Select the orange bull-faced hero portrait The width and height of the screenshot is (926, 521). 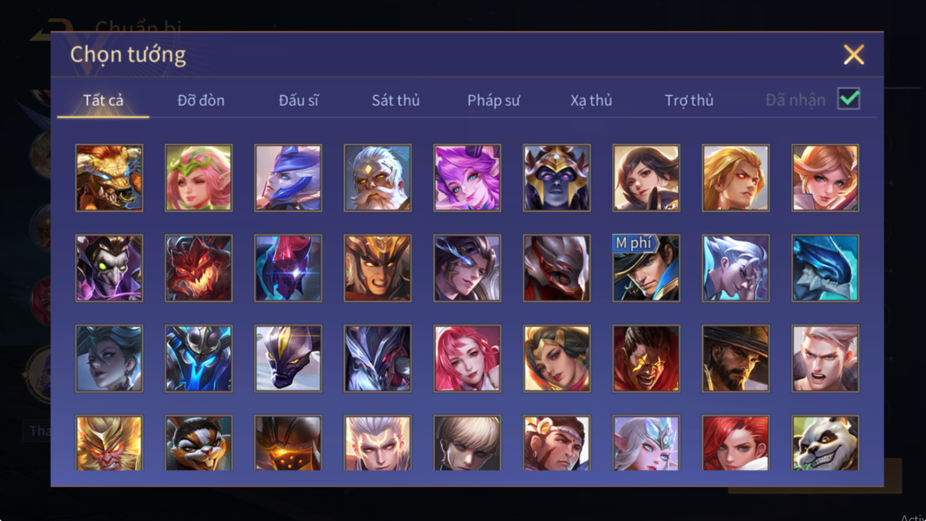click(x=109, y=178)
